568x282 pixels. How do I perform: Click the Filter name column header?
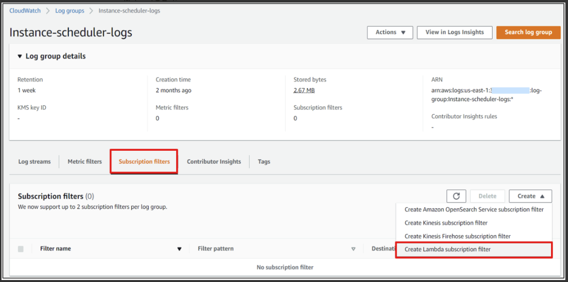55,249
